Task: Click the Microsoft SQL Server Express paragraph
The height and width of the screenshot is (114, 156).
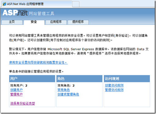Action: click(79, 51)
